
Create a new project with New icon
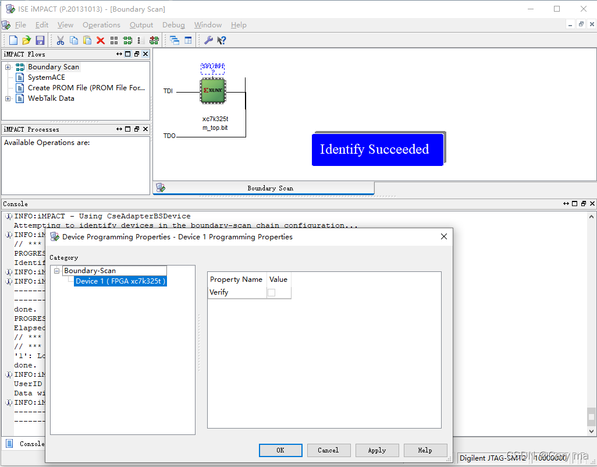click(x=13, y=40)
